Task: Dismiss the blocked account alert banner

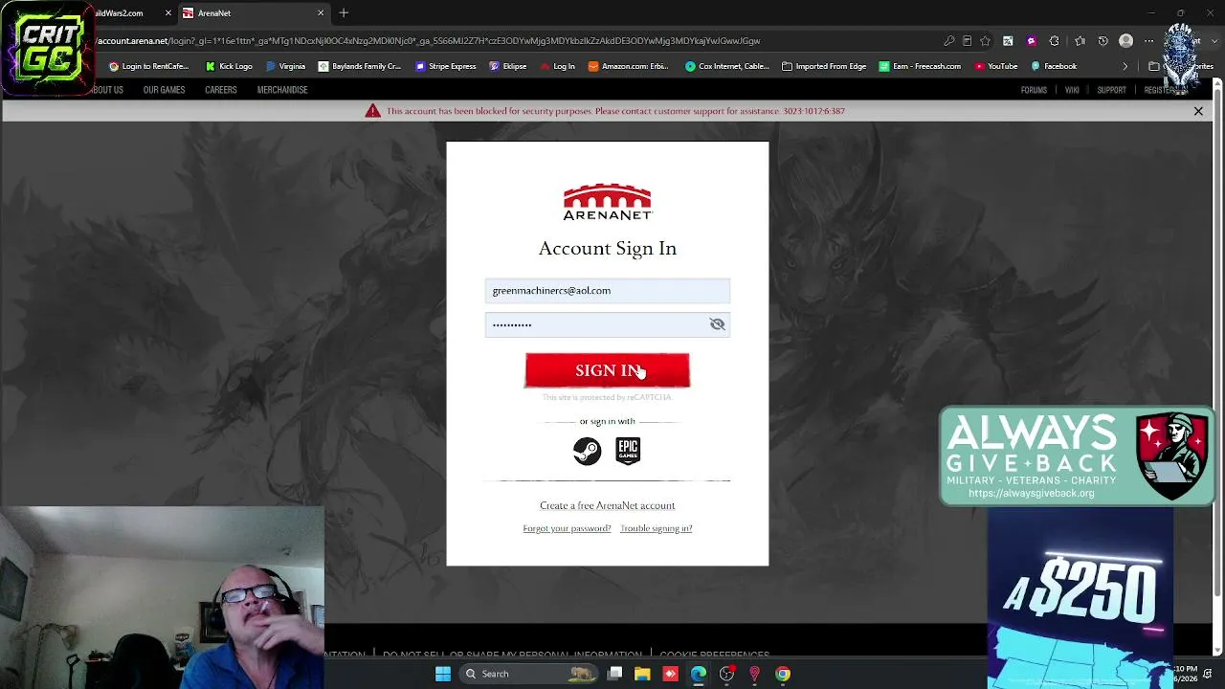Action: [x=1198, y=111]
